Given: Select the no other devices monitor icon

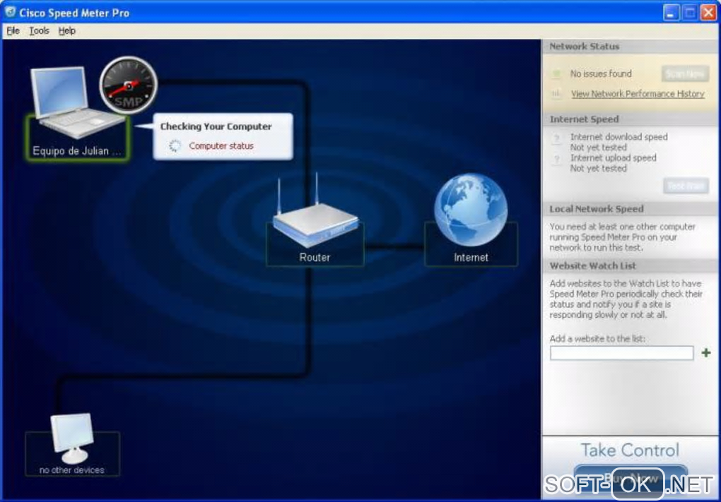Looking at the screenshot, I should pyautogui.click(x=72, y=438).
